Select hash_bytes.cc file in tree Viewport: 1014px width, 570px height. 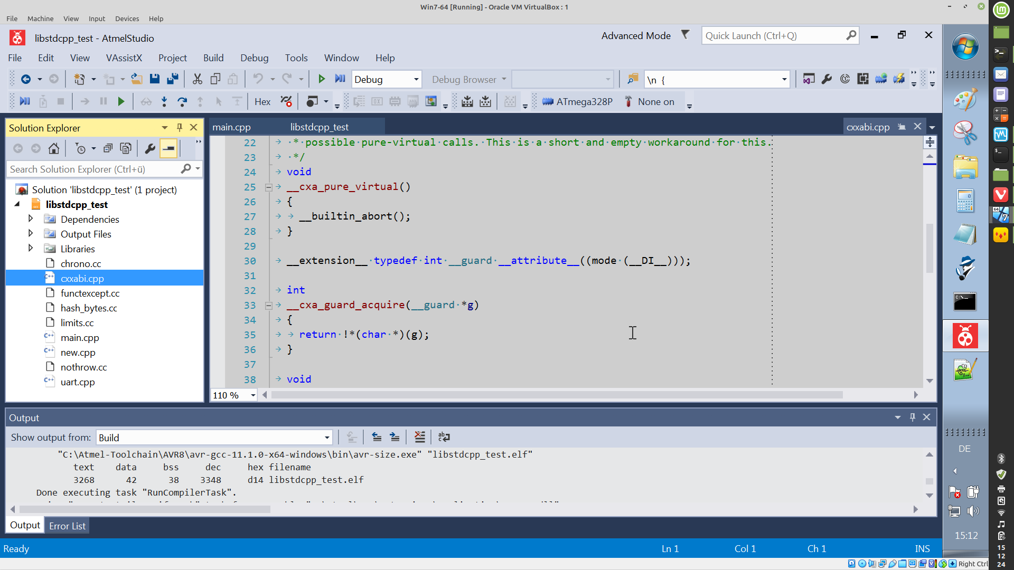(x=89, y=308)
